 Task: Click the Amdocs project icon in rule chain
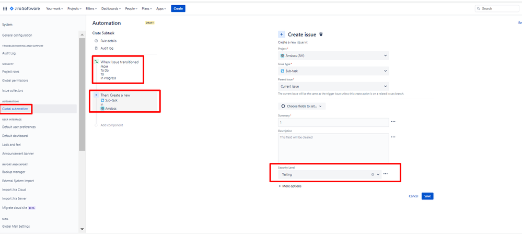[x=102, y=109]
